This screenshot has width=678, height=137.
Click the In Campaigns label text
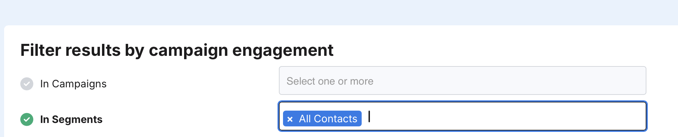[x=73, y=84]
